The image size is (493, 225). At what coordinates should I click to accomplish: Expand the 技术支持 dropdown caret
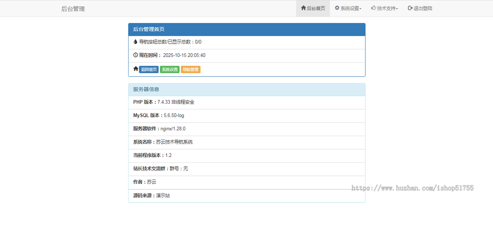click(x=397, y=9)
